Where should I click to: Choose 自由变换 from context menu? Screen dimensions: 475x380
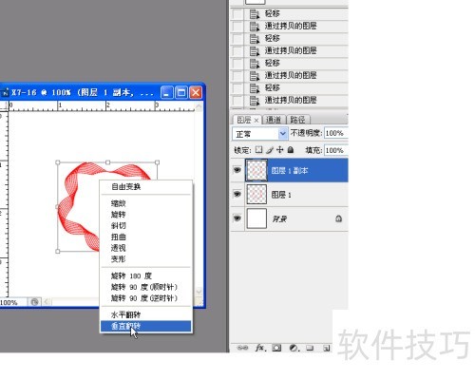coord(146,186)
